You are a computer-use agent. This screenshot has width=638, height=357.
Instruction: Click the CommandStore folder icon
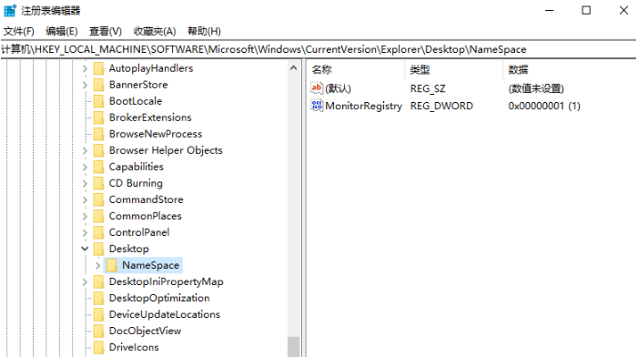(98, 199)
